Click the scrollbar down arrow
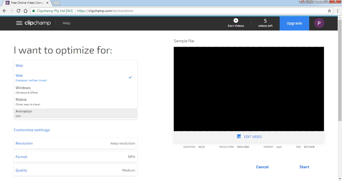Viewport: 342px width, 181px height. click(340, 179)
